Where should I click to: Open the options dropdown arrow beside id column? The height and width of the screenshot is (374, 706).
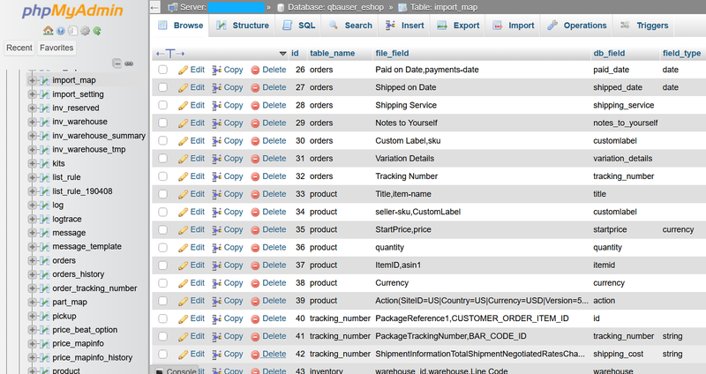(x=282, y=54)
